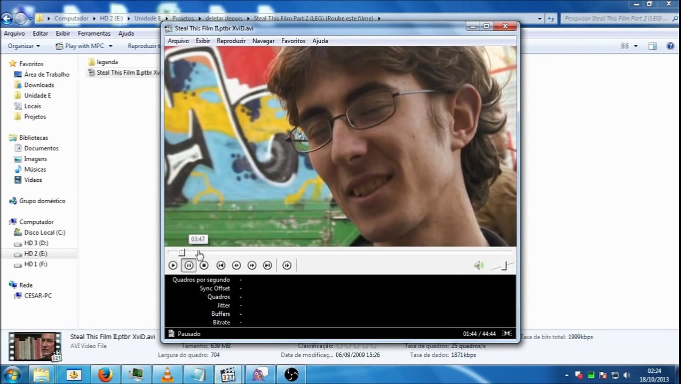Click HD 2 (E:) in address breadcrumb
Screen dimensions: 681x384
tap(111, 18)
